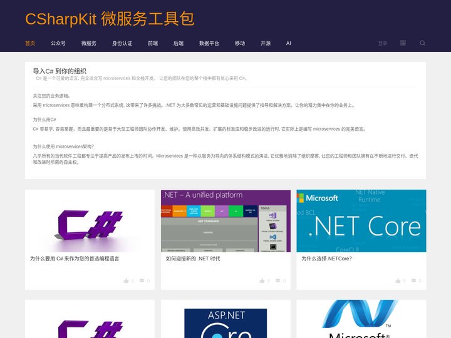The height and width of the screenshot is (338, 451).
Task: Click thumbs-up icon on '如何迎接新的 .NET 时代' card
Action: coord(262,280)
